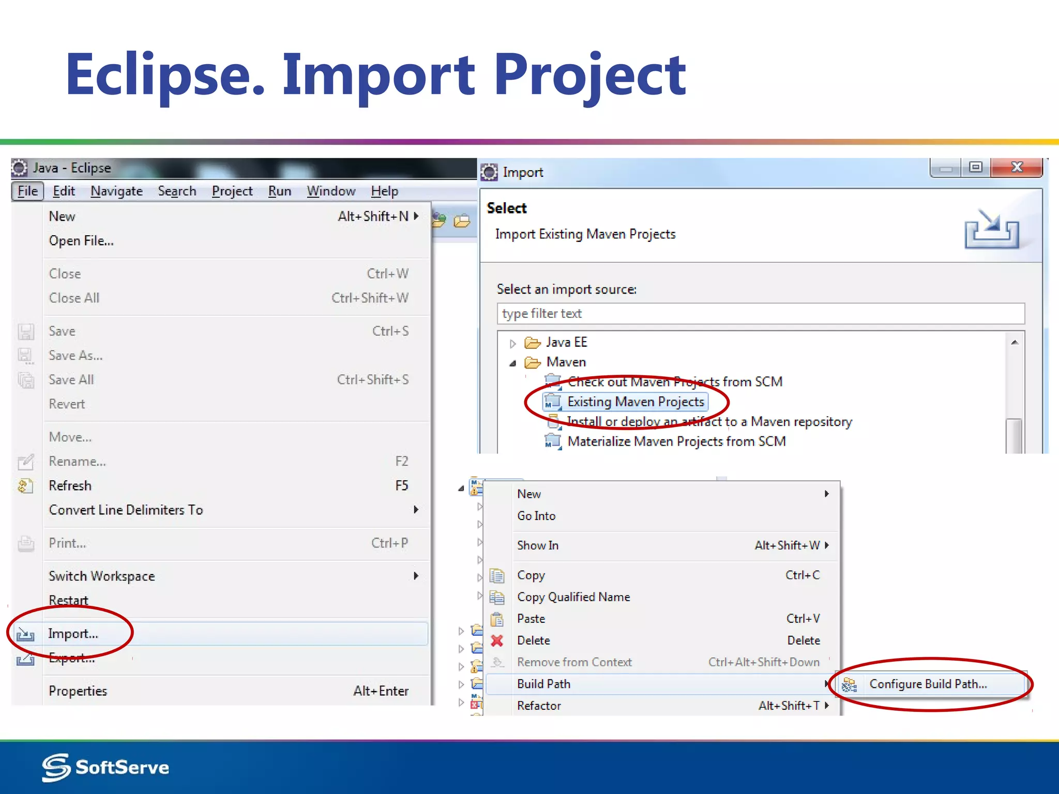
Task: Click the type filter text field
Action: 761,314
